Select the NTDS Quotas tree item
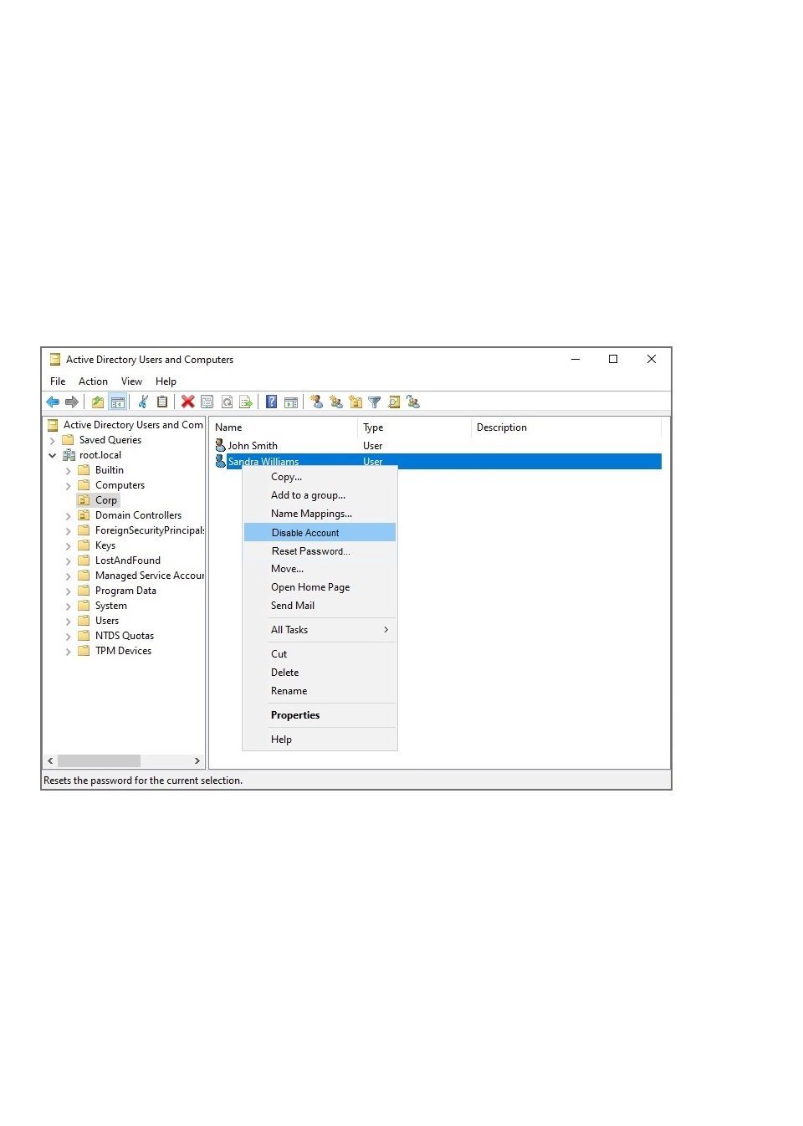This screenshot has width=803, height=1126. (x=125, y=636)
